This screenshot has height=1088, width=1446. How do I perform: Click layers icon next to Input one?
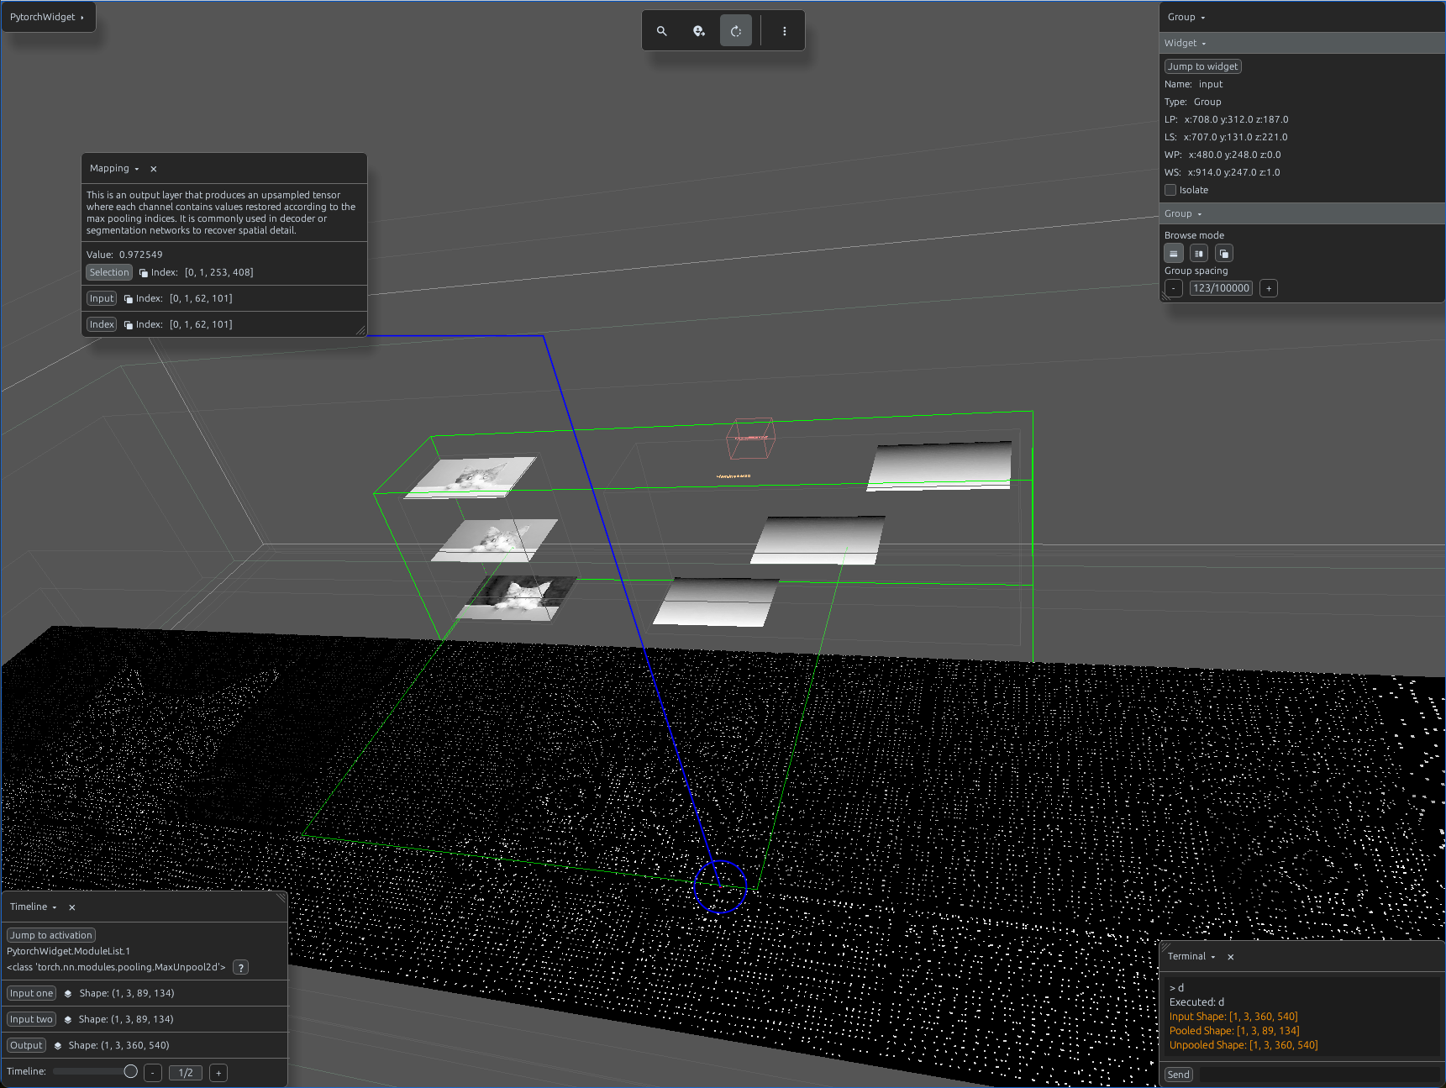68,994
